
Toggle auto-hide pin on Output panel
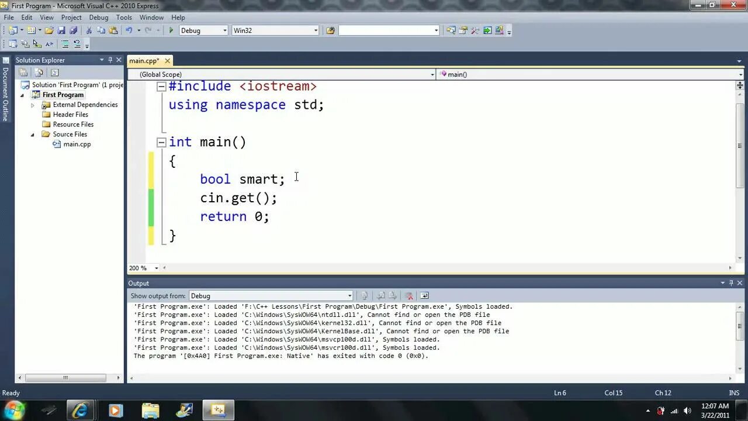click(731, 283)
